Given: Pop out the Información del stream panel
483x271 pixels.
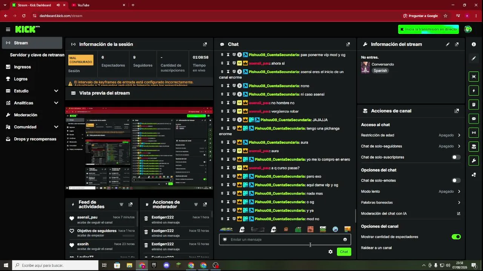Looking at the screenshot, I should click(x=457, y=44).
